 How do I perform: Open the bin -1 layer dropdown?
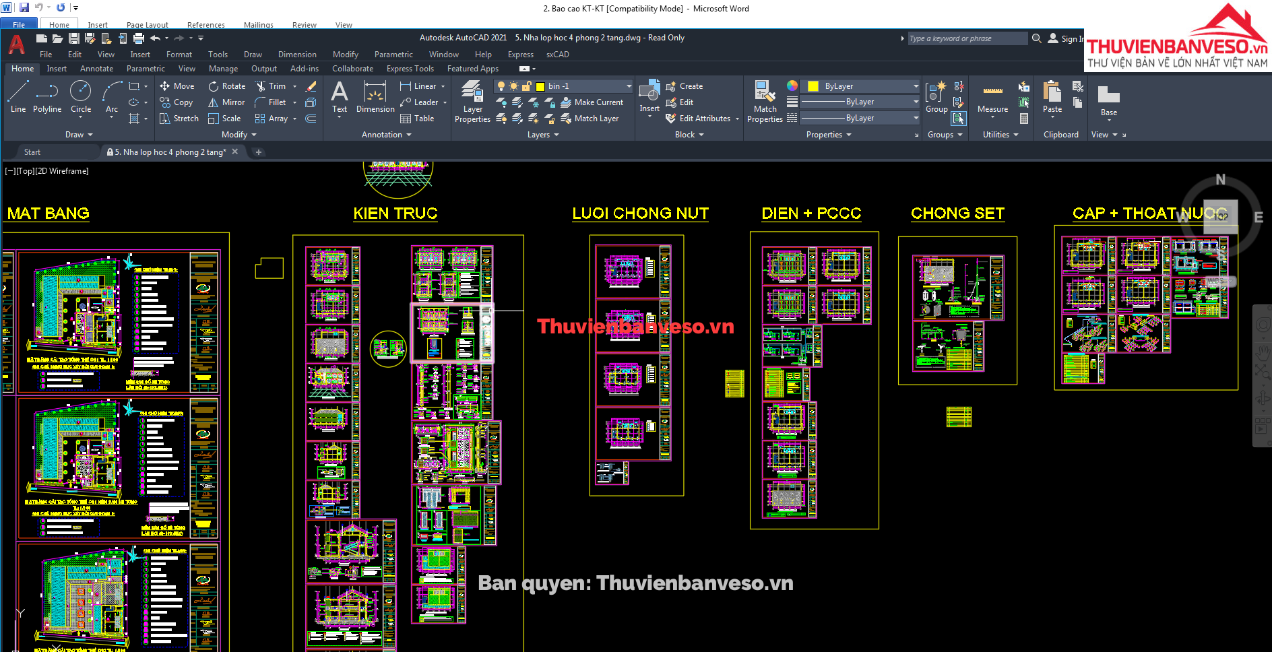click(x=629, y=86)
